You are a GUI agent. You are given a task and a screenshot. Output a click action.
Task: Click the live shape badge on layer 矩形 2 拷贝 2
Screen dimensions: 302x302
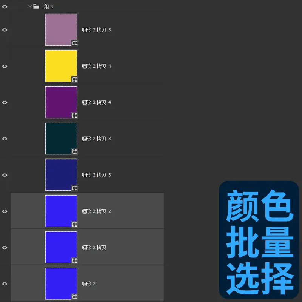click(74, 224)
